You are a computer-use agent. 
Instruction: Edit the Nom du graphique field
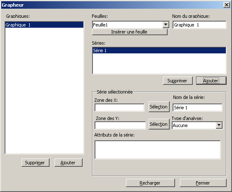[x=199, y=25]
